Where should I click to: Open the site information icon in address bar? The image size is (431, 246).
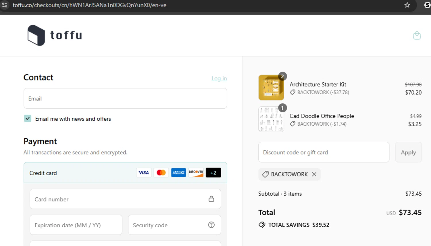(x=5, y=5)
